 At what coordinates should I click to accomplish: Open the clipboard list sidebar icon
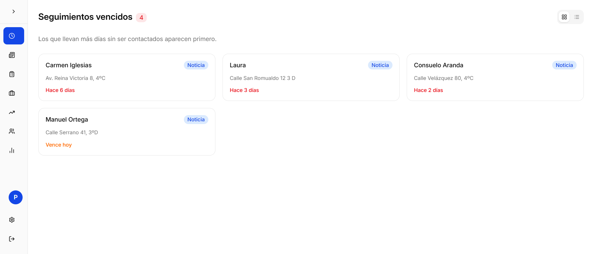point(12,74)
